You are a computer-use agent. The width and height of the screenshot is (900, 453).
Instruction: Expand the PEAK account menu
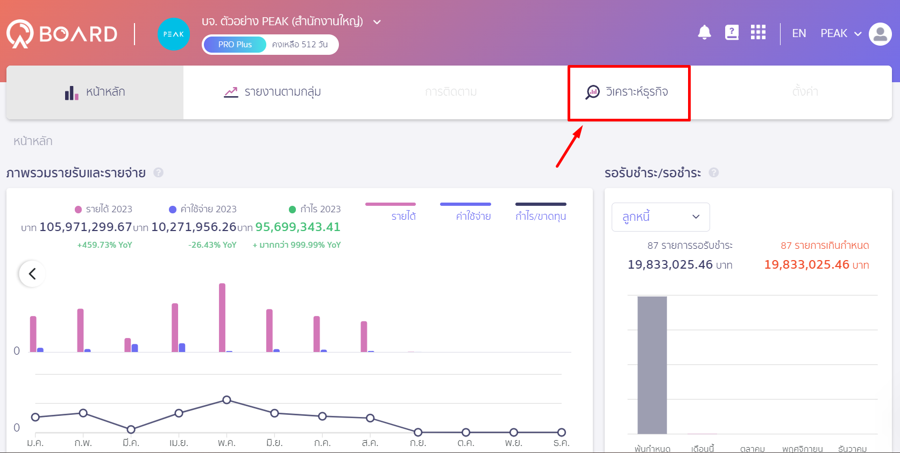(841, 33)
